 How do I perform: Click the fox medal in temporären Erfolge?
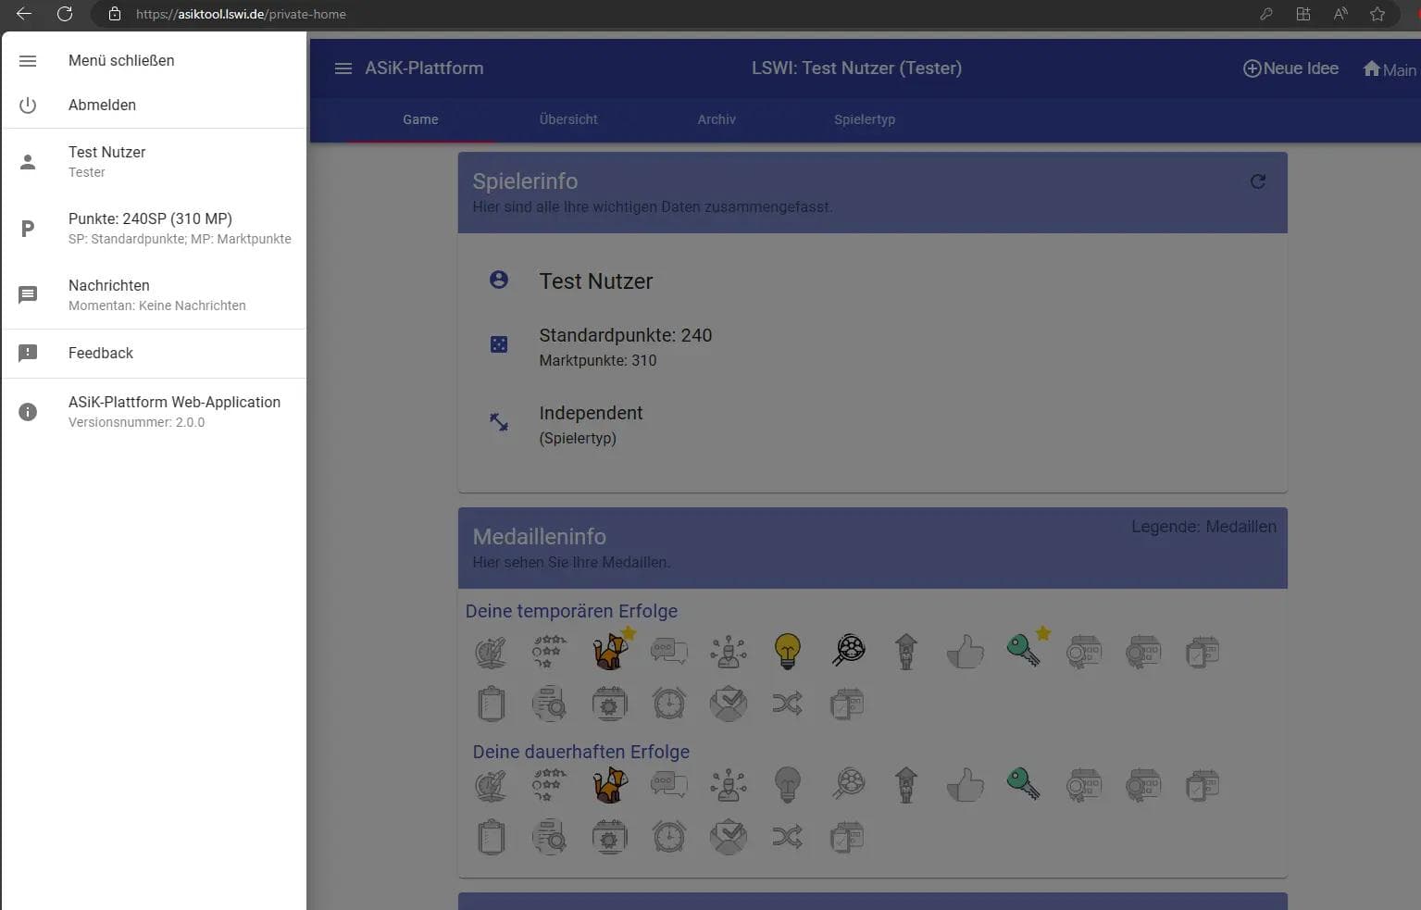tap(610, 651)
